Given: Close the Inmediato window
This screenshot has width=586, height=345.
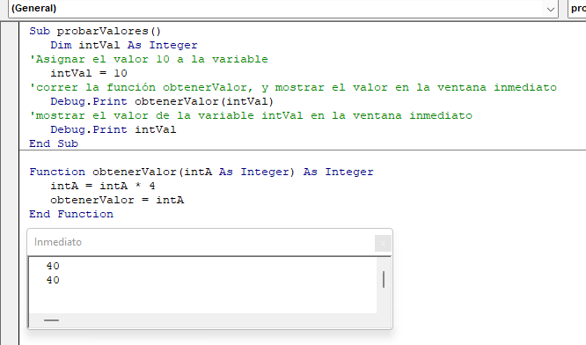Looking at the screenshot, I should click(383, 243).
